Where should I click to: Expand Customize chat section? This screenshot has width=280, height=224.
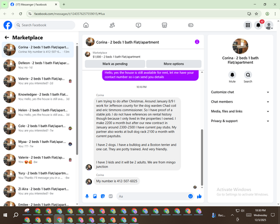[x=240, y=92]
